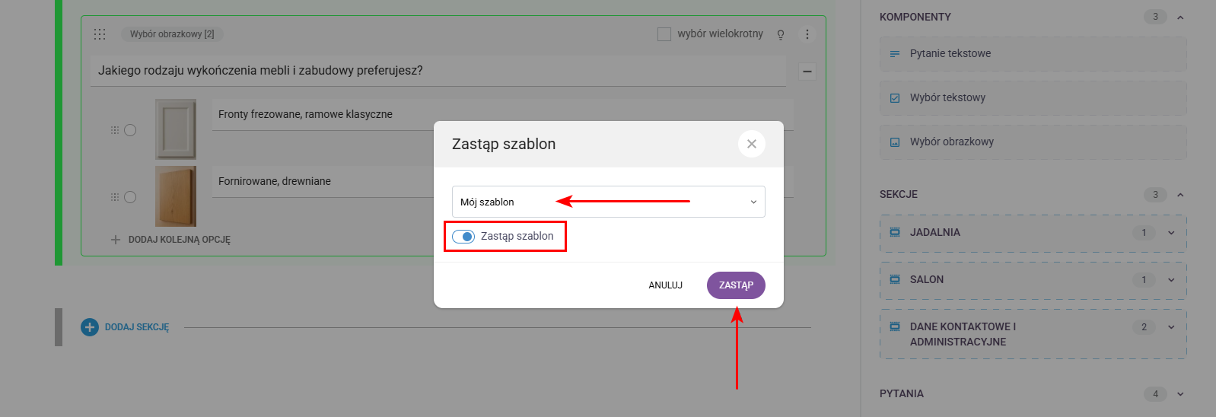Screen dimensions: 1216x417
Task: Click the Fornirowane drewniane thumbnail image
Action: click(x=176, y=196)
